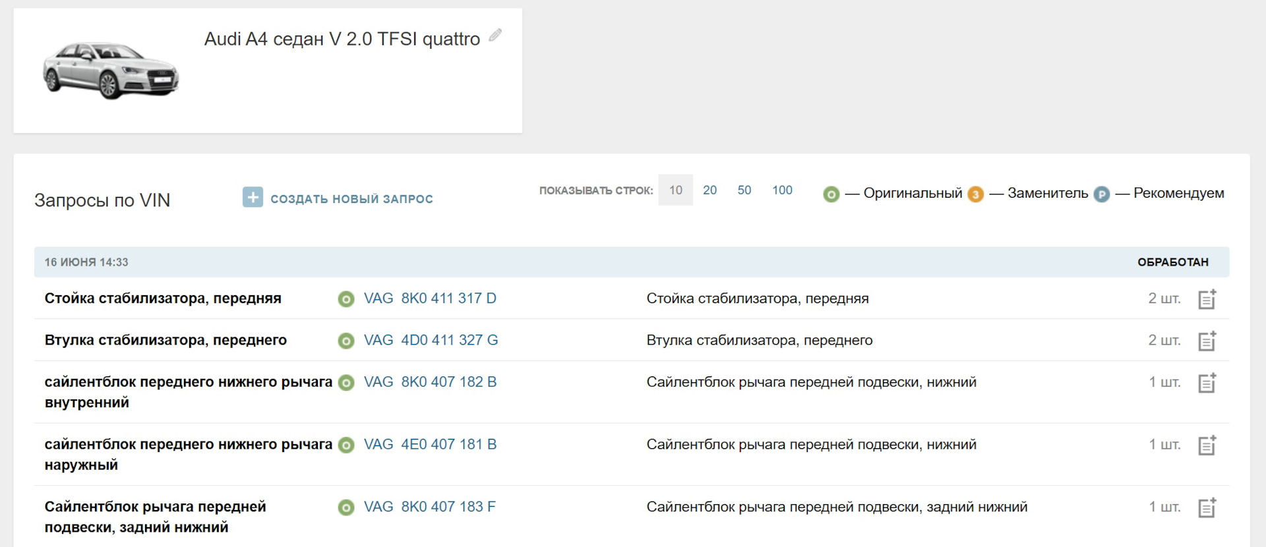Add silent block 4E0 407 181 B to list
The image size is (1266, 547).
pos(1207,446)
